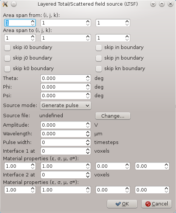Click the Change... source file button
The image size is (176, 213).
point(113,116)
